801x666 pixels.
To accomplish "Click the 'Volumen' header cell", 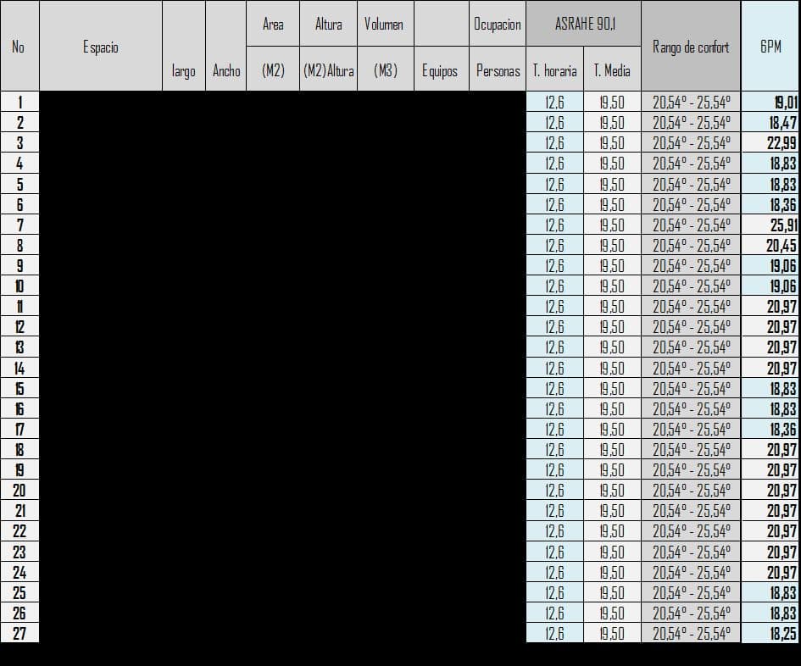I will tap(385, 24).
